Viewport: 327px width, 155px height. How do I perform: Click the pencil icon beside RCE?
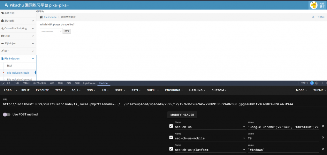click(x=3, y=51)
